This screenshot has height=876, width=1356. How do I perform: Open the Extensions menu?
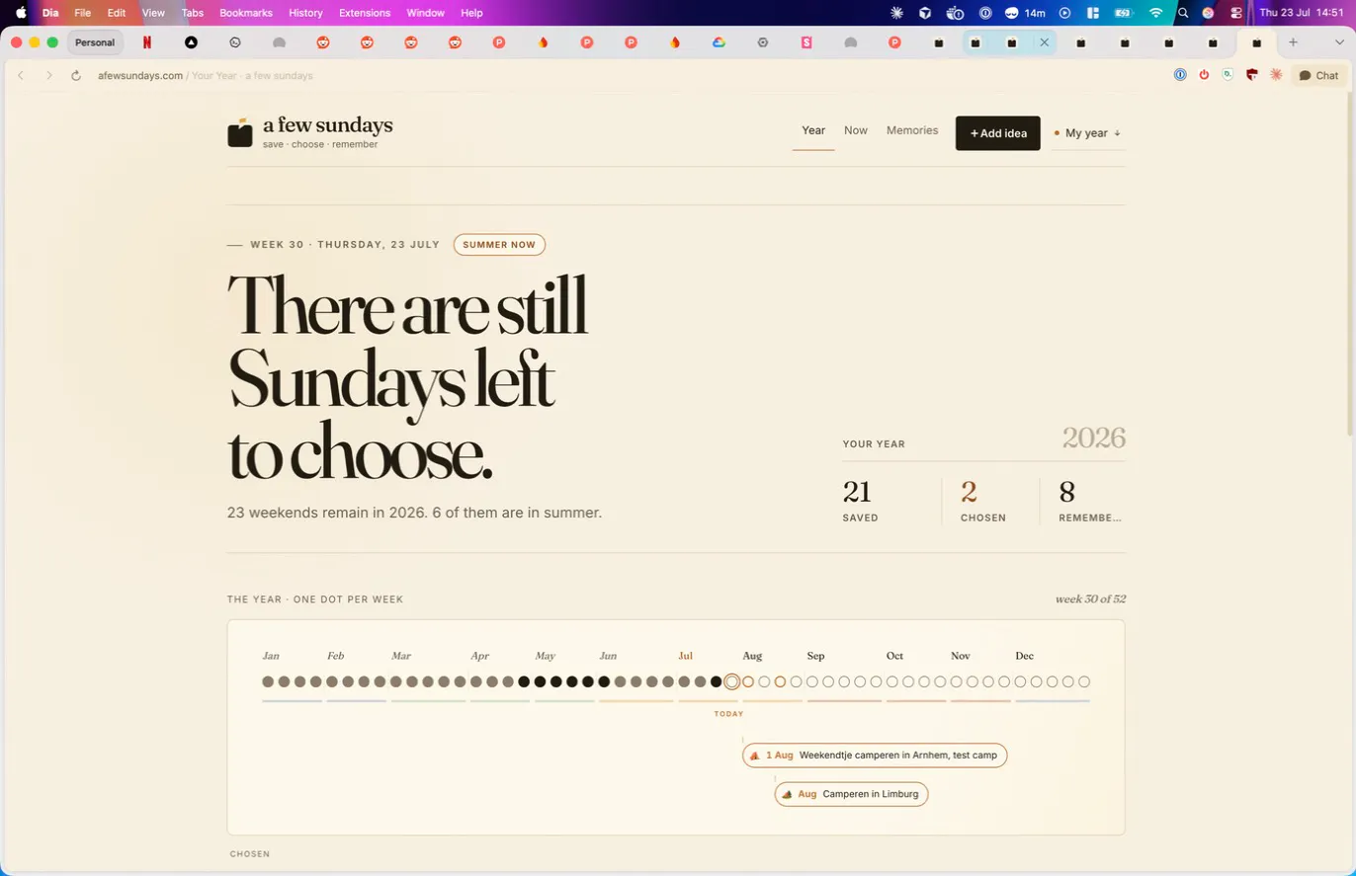tap(365, 13)
